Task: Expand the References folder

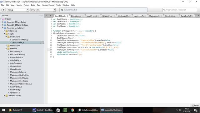Action: click(x=4, y=31)
